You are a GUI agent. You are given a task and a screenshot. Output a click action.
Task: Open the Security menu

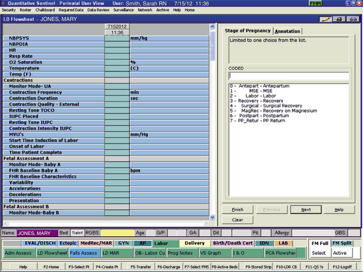9,10
